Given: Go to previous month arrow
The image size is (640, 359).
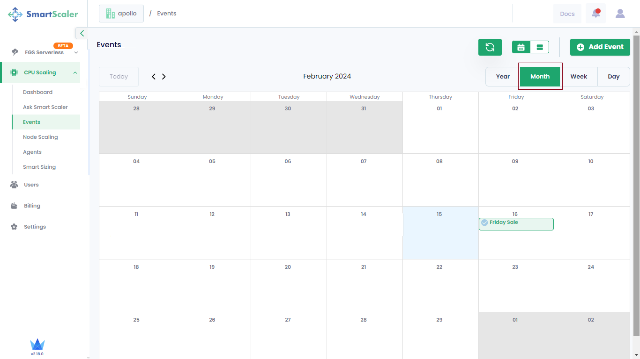Looking at the screenshot, I should pyautogui.click(x=154, y=77).
